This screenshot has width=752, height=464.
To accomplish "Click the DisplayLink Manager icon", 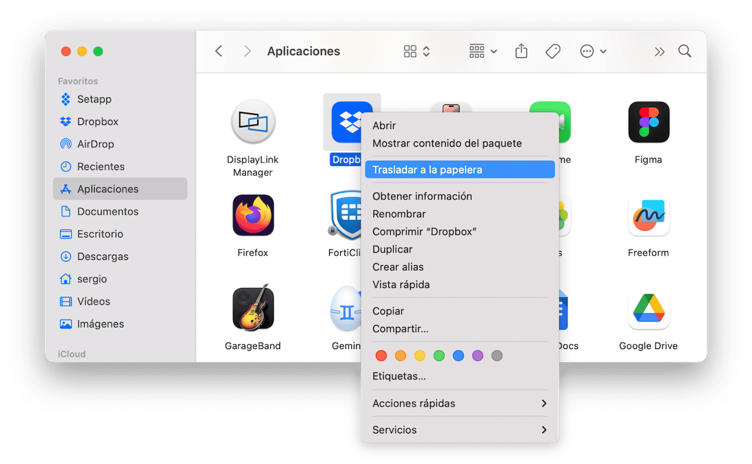I will [253, 122].
